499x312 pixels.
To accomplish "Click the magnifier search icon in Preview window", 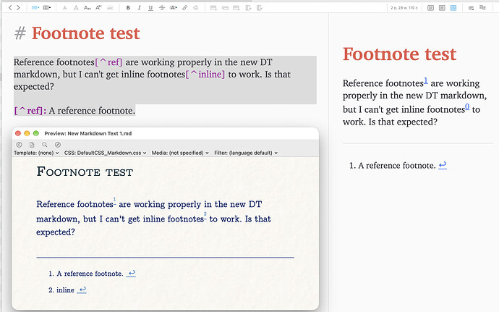I will click(45, 145).
